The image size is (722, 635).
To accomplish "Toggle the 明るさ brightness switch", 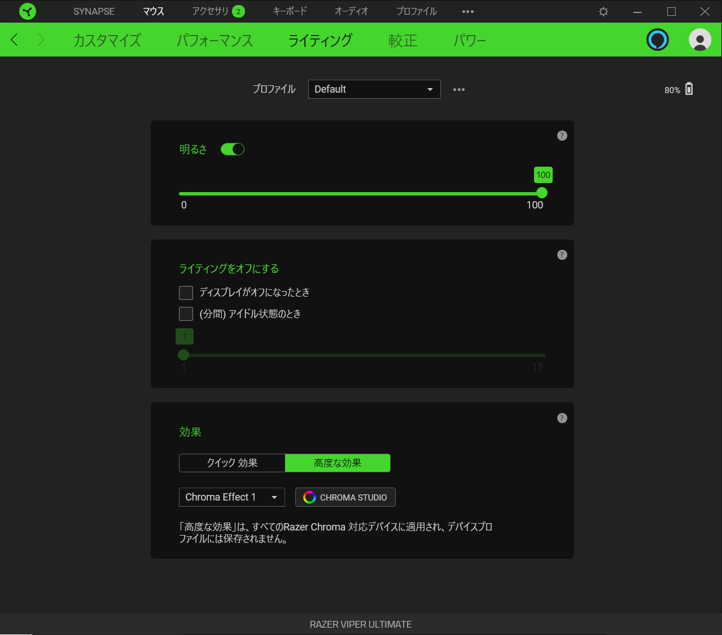I will point(233,149).
